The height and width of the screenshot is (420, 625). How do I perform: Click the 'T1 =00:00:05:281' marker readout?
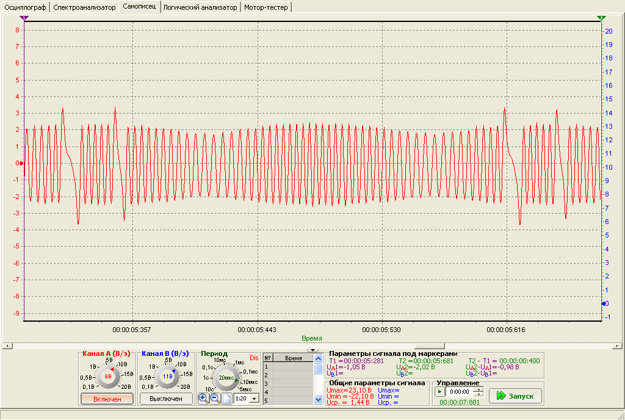point(356,361)
